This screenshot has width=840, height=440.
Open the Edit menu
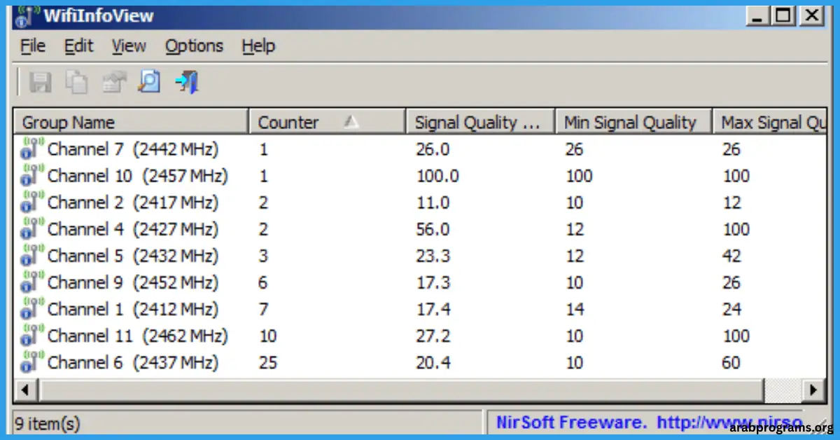78,46
